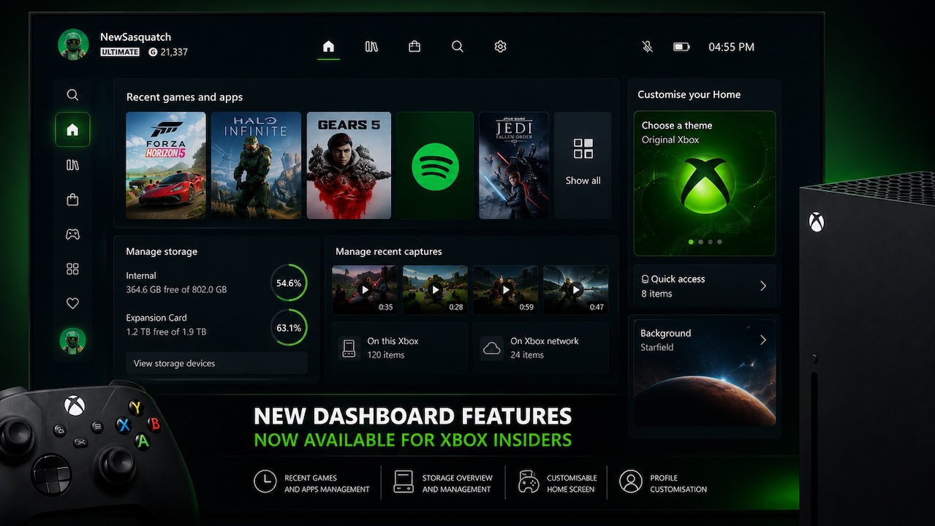Select the fourth theme carousel dot
The width and height of the screenshot is (935, 526).
tap(719, 242)
